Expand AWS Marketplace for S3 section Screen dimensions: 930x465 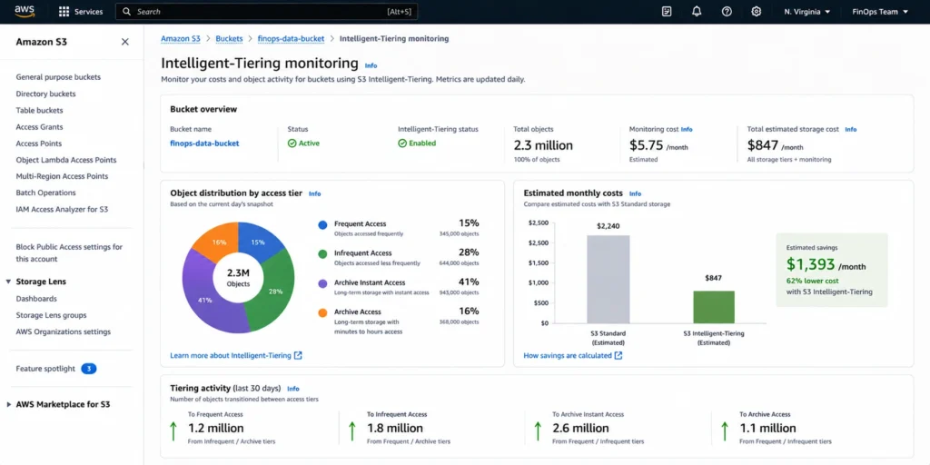point(8,404)
